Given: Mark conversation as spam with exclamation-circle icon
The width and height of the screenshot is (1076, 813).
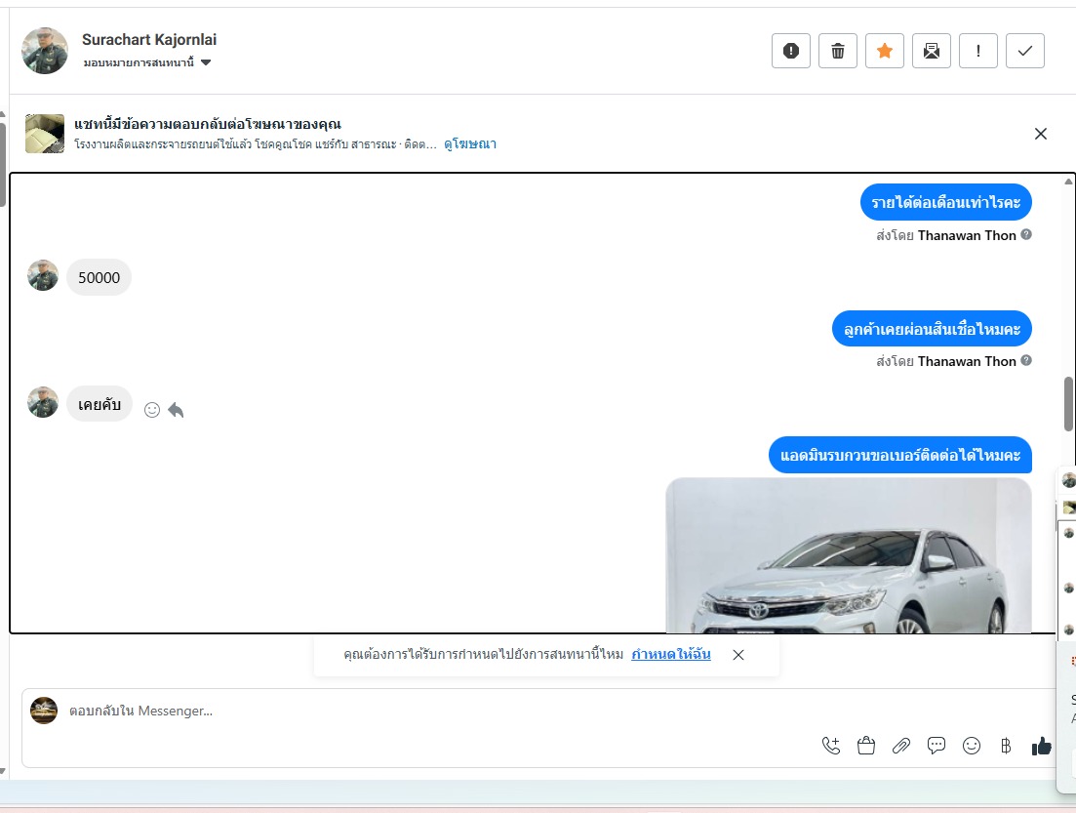Looking at the screenshot, I should [790, 51].
